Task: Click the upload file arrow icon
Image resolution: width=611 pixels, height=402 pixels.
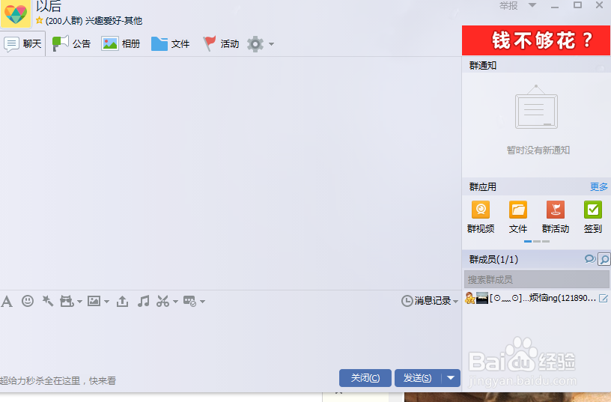Action: coord(122,301)
